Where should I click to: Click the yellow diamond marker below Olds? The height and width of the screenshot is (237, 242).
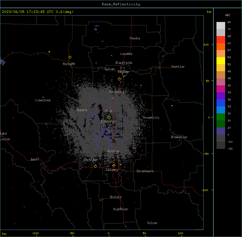click(109, 117)
